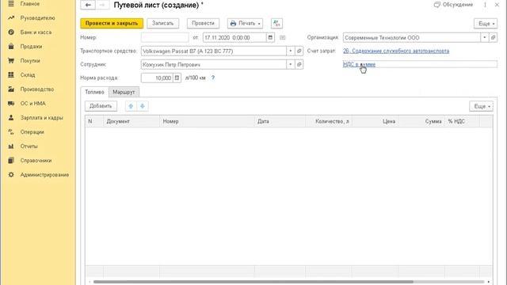This screenshot has height=285, width=507.
Task: Open the Главное section icon
Action: tap(11, 4)
